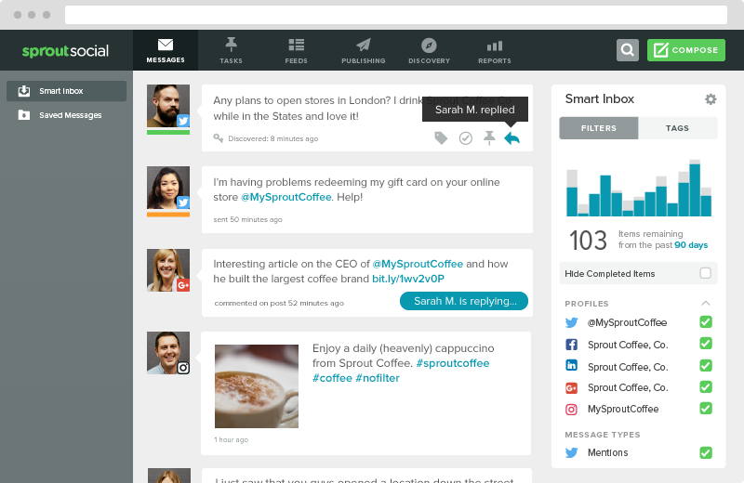The image size is (744, 483).
Task: Click the blue reply arrow icon
Action: [512, 138]
